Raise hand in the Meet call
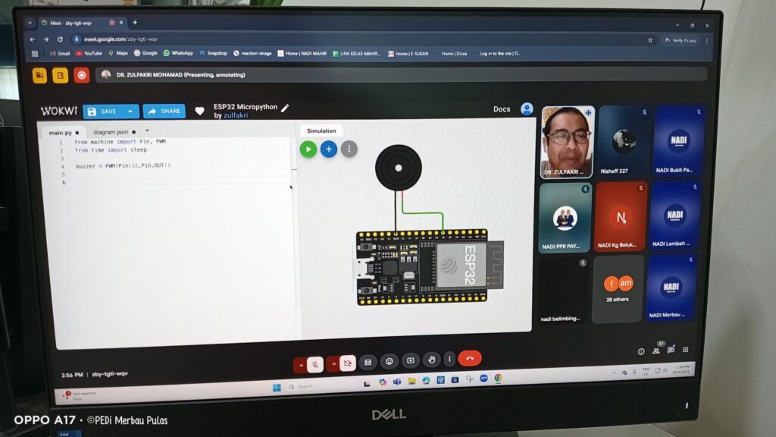The width and height of the screenshot is (776, 437). pyautogui.click(x=431, y=360)
